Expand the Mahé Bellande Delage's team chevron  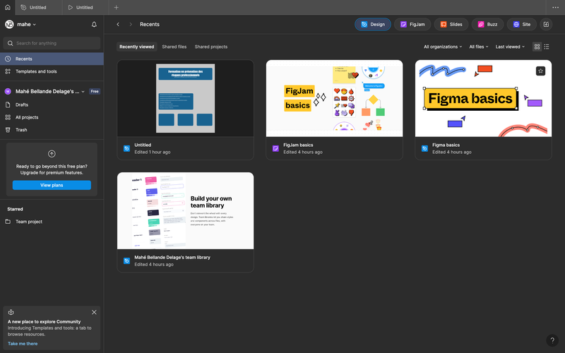(x=83, y=92)
